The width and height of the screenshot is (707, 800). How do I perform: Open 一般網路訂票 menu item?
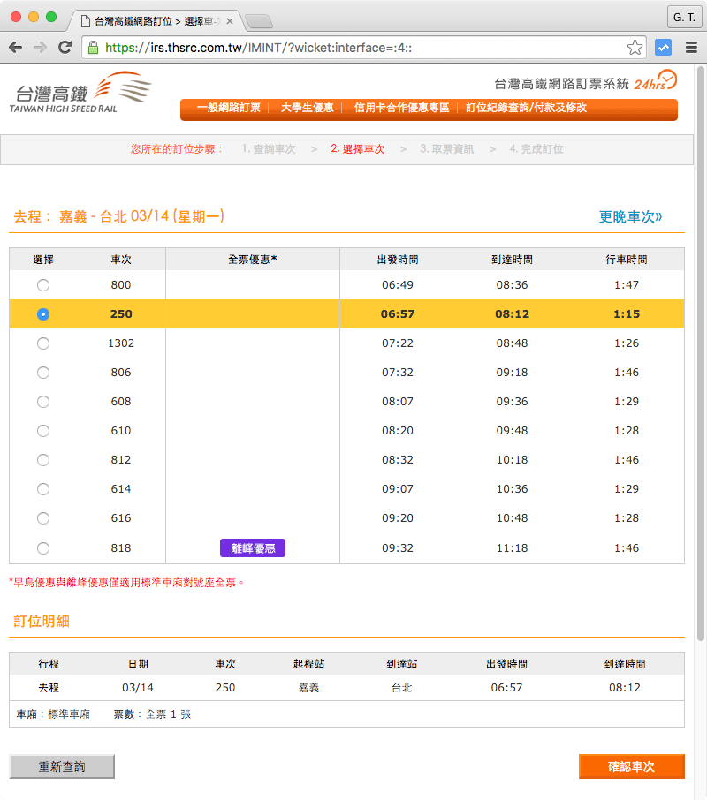pos(228,108)
